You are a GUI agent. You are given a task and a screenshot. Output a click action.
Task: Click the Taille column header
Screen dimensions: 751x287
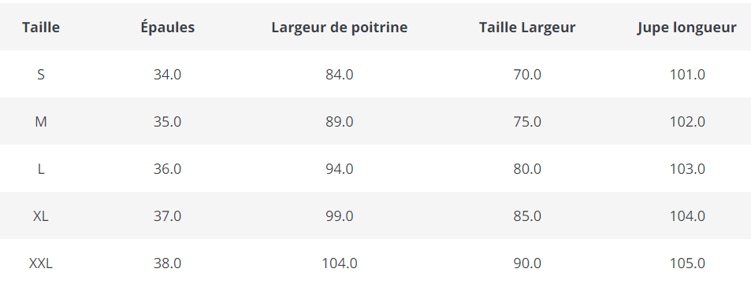pyautogui.click(x=41, y=28)
